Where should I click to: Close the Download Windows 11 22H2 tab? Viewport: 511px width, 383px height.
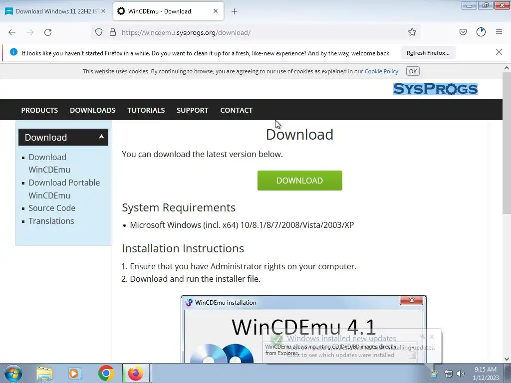tap(103, 11)
